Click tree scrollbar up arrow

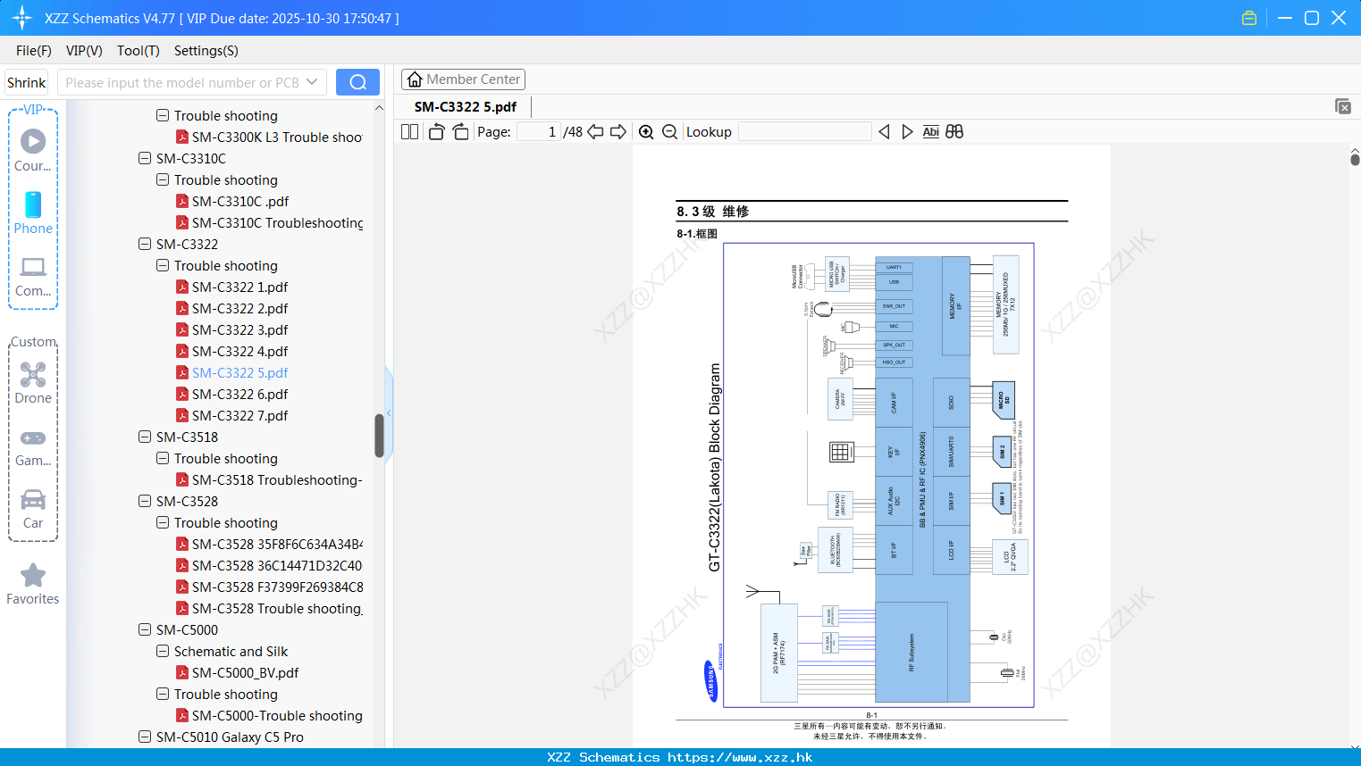tap(379, 108)
